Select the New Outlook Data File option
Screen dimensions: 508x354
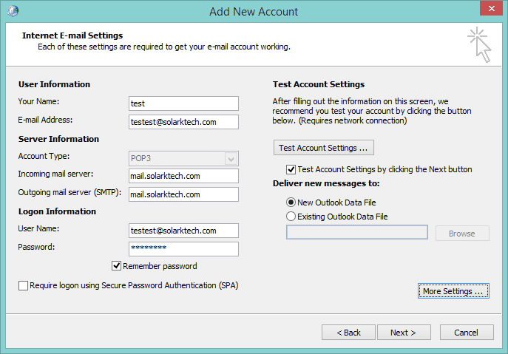click(x=291, y=202)
